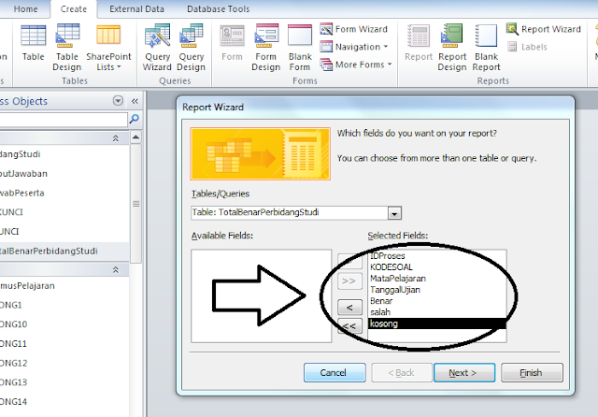Click the remove all fields << button

tap(349, 325)
